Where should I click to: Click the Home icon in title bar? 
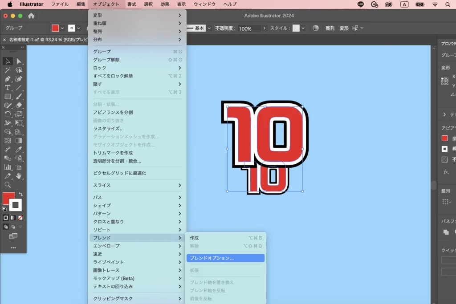point(31,16)
